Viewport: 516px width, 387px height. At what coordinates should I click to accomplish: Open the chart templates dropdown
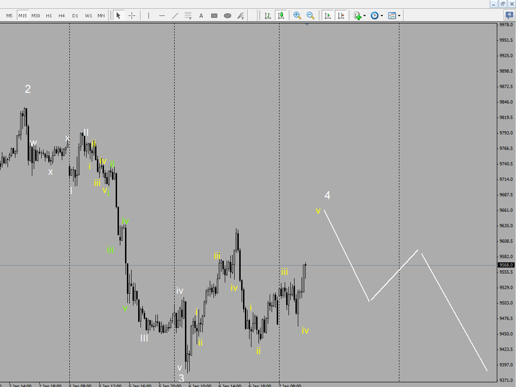(399, 15)
